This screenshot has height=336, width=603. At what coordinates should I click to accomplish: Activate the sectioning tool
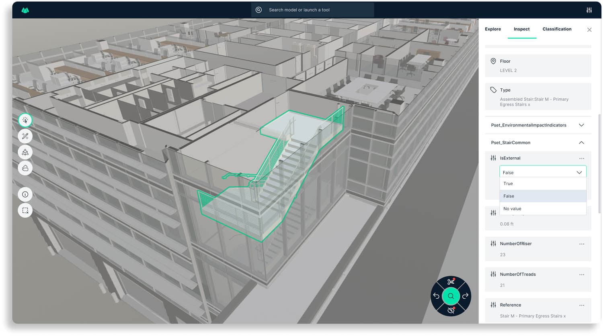[x=25, y=168]
